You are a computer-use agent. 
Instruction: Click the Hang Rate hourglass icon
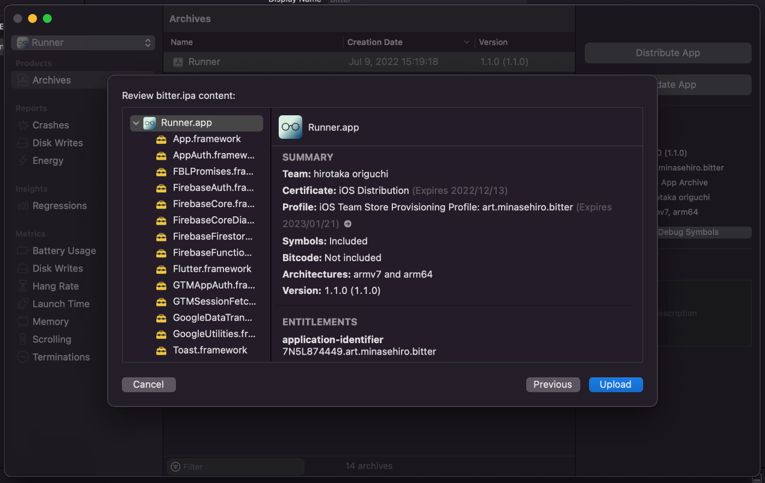pyautogui.click(x=23, y=286)
